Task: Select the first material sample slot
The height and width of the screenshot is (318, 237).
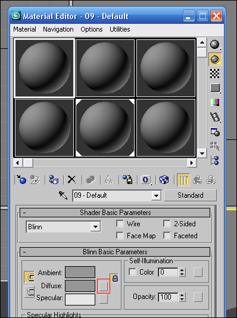Action: click(x=45, y=68)
